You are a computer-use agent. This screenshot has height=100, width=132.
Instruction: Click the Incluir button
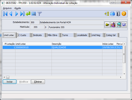[10, 82]
